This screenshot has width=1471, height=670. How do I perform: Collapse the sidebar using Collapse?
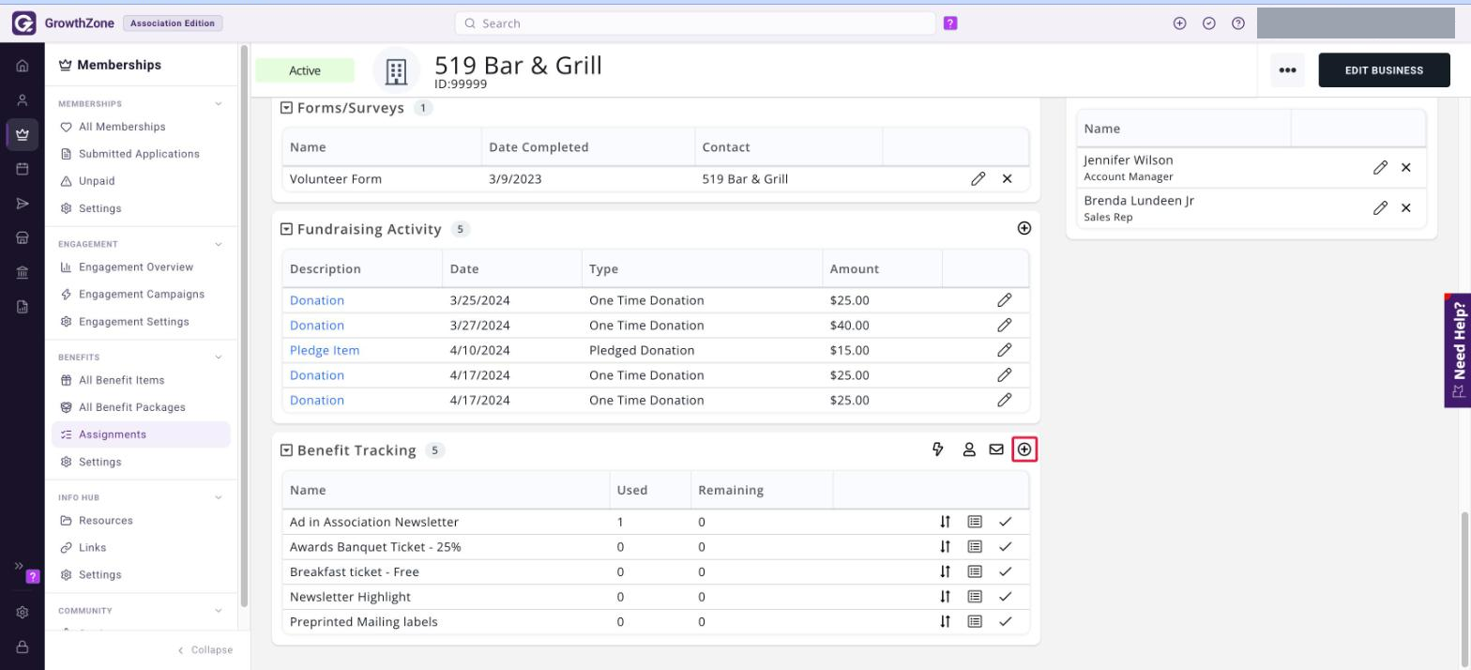tap(205, 649)
